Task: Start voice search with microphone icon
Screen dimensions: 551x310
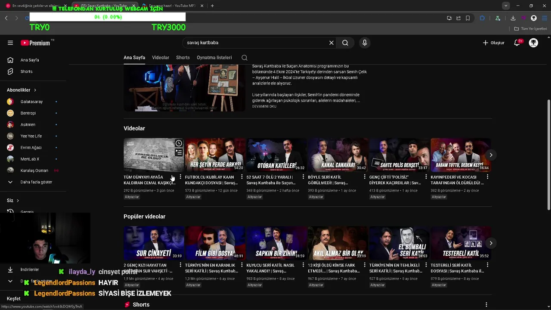Action: (x=365, y=43)
